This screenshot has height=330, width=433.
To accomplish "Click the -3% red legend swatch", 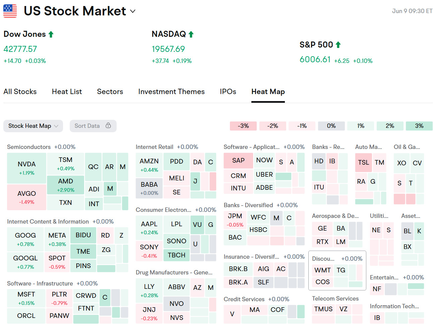I will pos(243,126).
